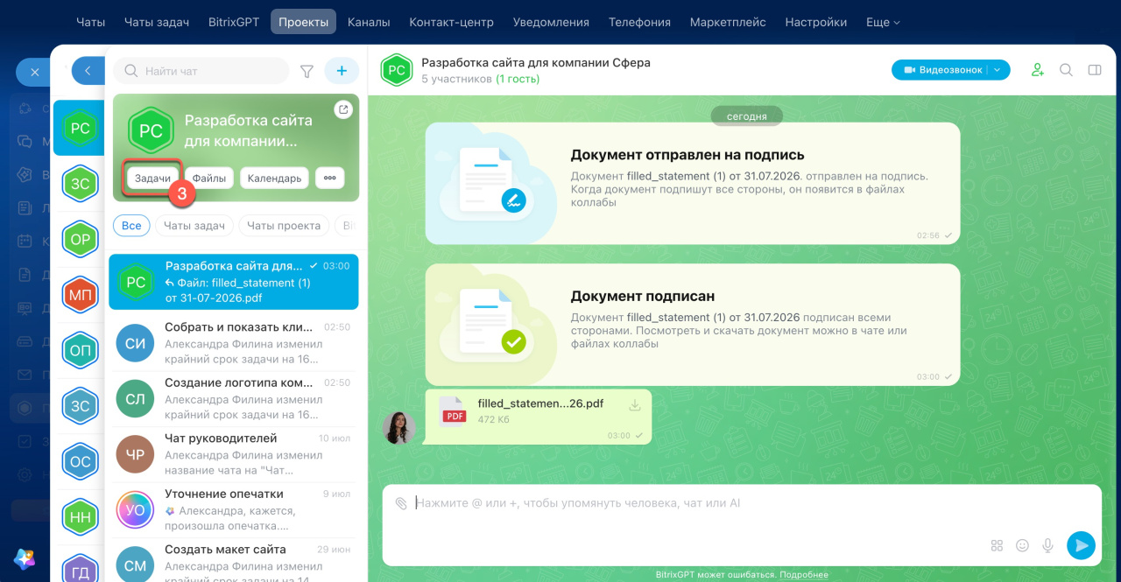The image size is (1121, 582).
Task: Open the Настройки tab
Action: 815,22
